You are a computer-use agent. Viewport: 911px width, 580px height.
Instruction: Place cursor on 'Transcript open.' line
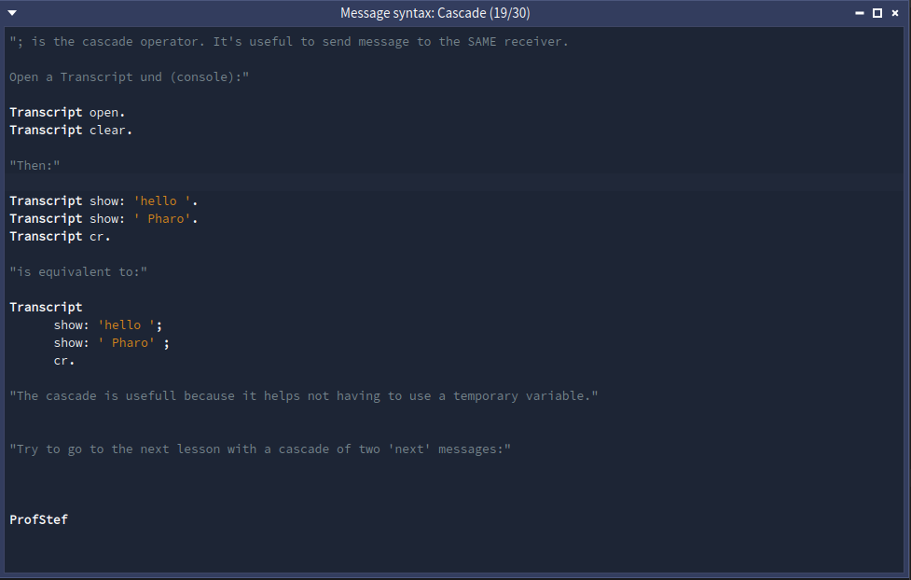click(67, 112)
